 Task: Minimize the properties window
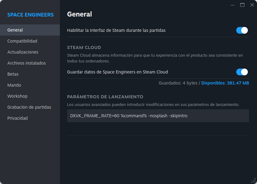click(233, 5)
